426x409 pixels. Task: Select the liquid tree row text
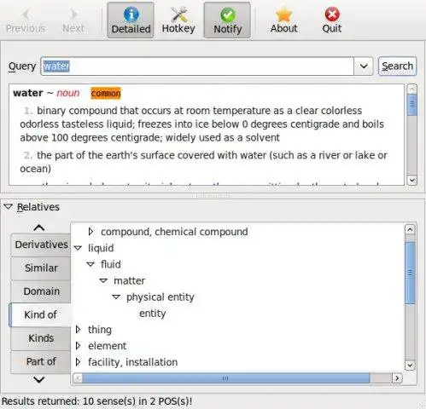pos(101,248)
